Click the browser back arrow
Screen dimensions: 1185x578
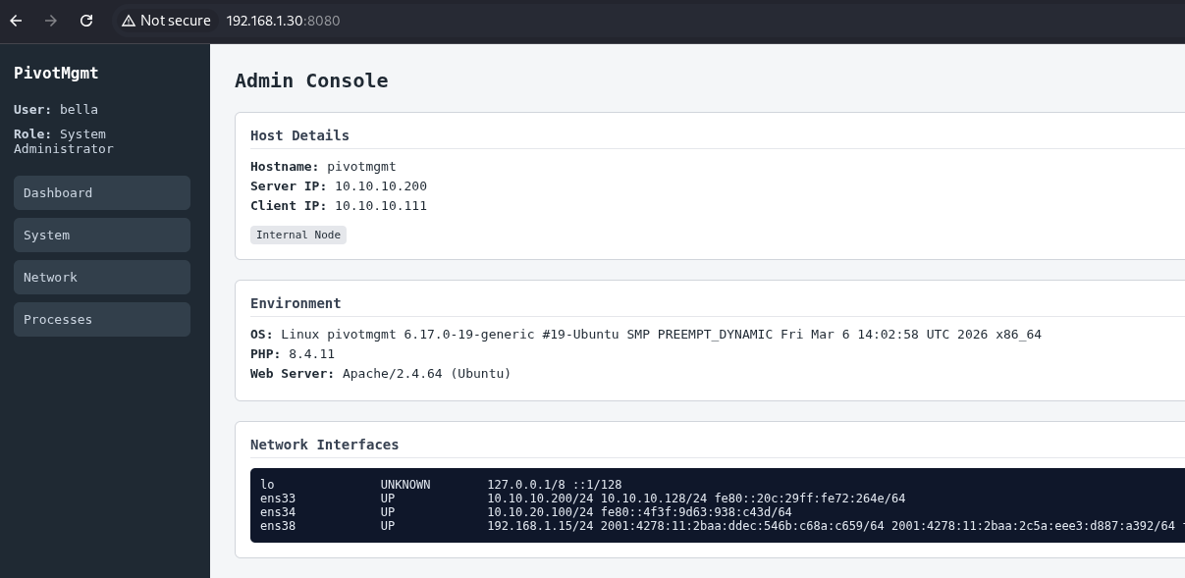(16, 21)
